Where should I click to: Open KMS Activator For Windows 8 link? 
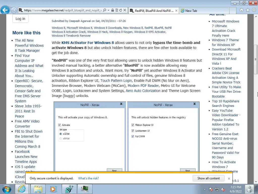click(x=88, y=42)
